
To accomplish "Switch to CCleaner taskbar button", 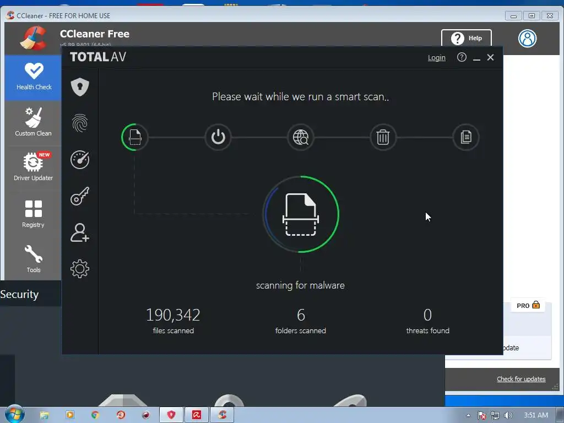I will click(x=222, y=415).
